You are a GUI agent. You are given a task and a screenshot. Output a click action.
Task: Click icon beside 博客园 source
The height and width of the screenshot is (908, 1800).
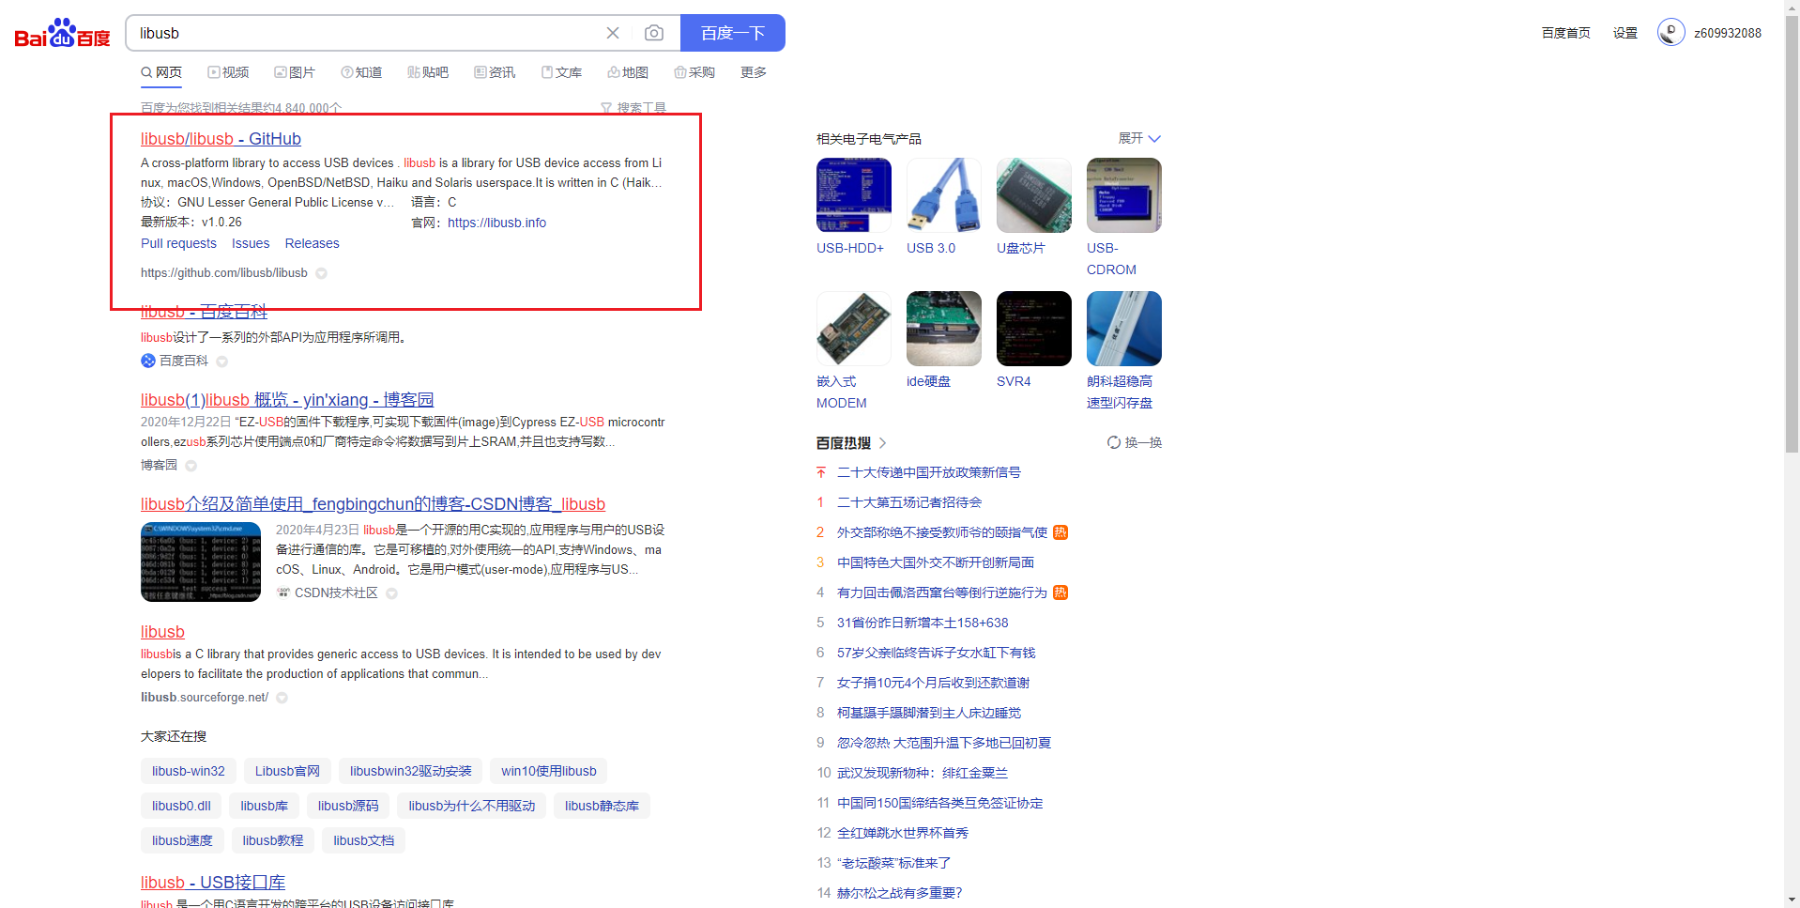click(x=191, y=466)
